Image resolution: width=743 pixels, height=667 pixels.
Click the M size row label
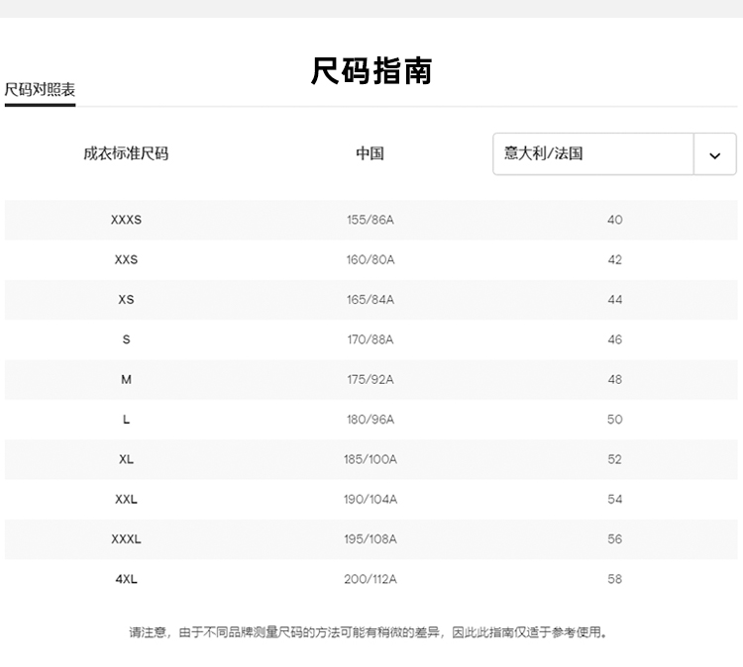(x=126, y=380)
